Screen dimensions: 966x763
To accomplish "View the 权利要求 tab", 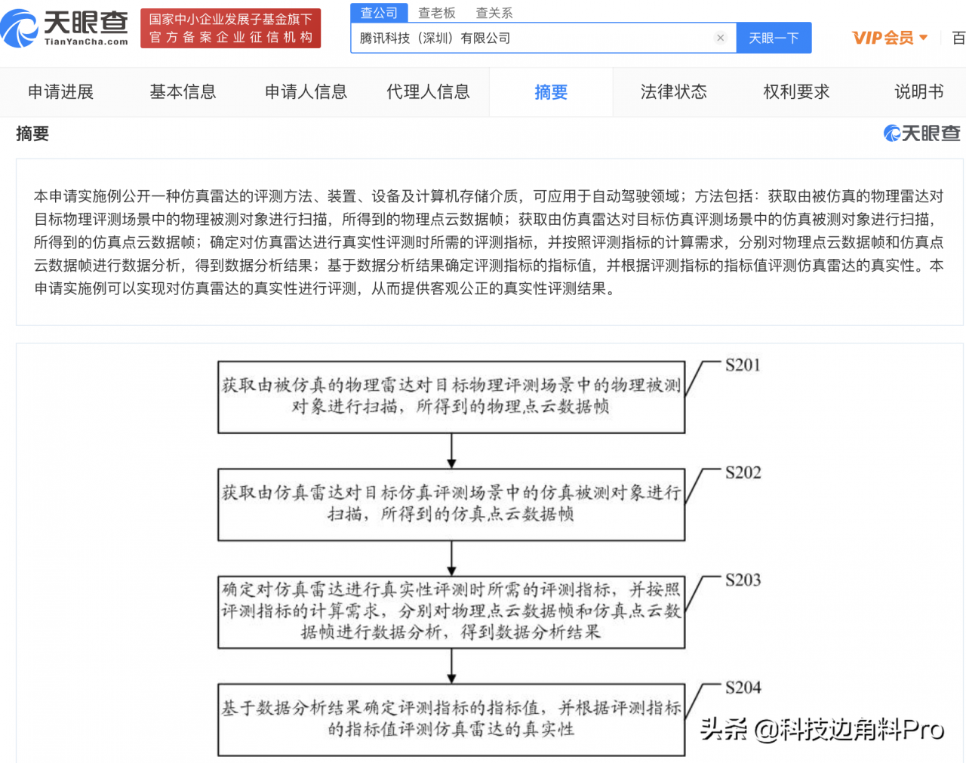I will point(796,92).
